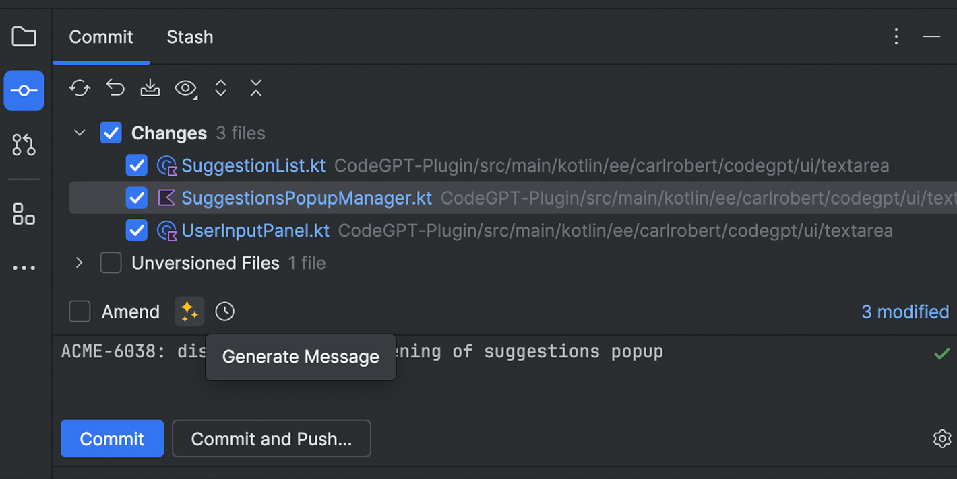This screenshot has width=957, height=479.
Task: Click the Expand All toolbar icon
Action: (220, 88)
